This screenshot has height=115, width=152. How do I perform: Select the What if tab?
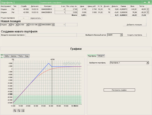[x=101, y=56]
